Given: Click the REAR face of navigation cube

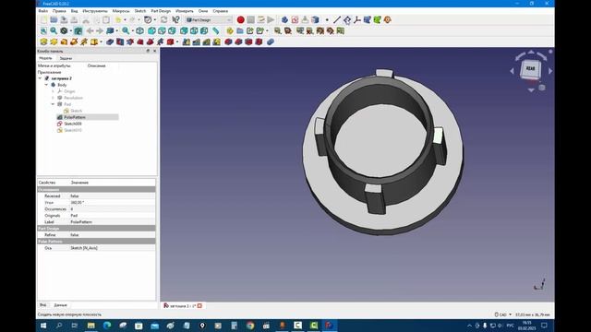Looking at the screenshot, I should pyautogui.click(x=530, y=69).
